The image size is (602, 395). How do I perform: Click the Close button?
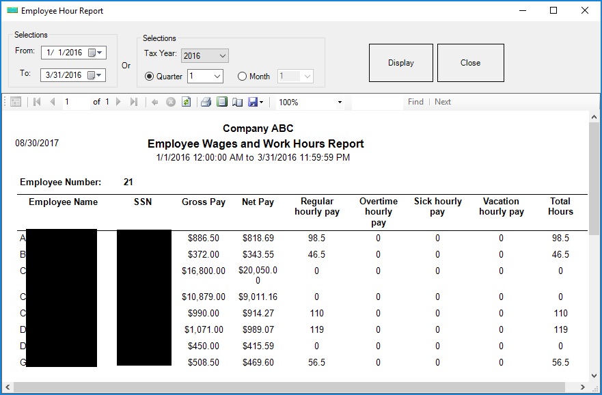(x=470, y=63)
